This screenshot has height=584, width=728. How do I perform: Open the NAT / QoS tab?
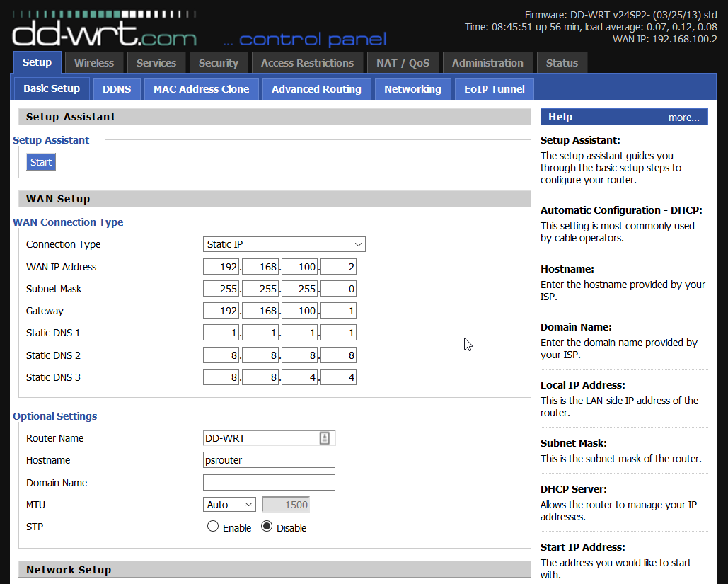pyautogui.click(x=403, y=63)
